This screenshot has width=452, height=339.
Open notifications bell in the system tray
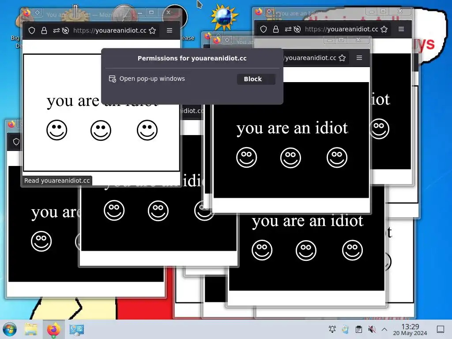coord(332,329)
